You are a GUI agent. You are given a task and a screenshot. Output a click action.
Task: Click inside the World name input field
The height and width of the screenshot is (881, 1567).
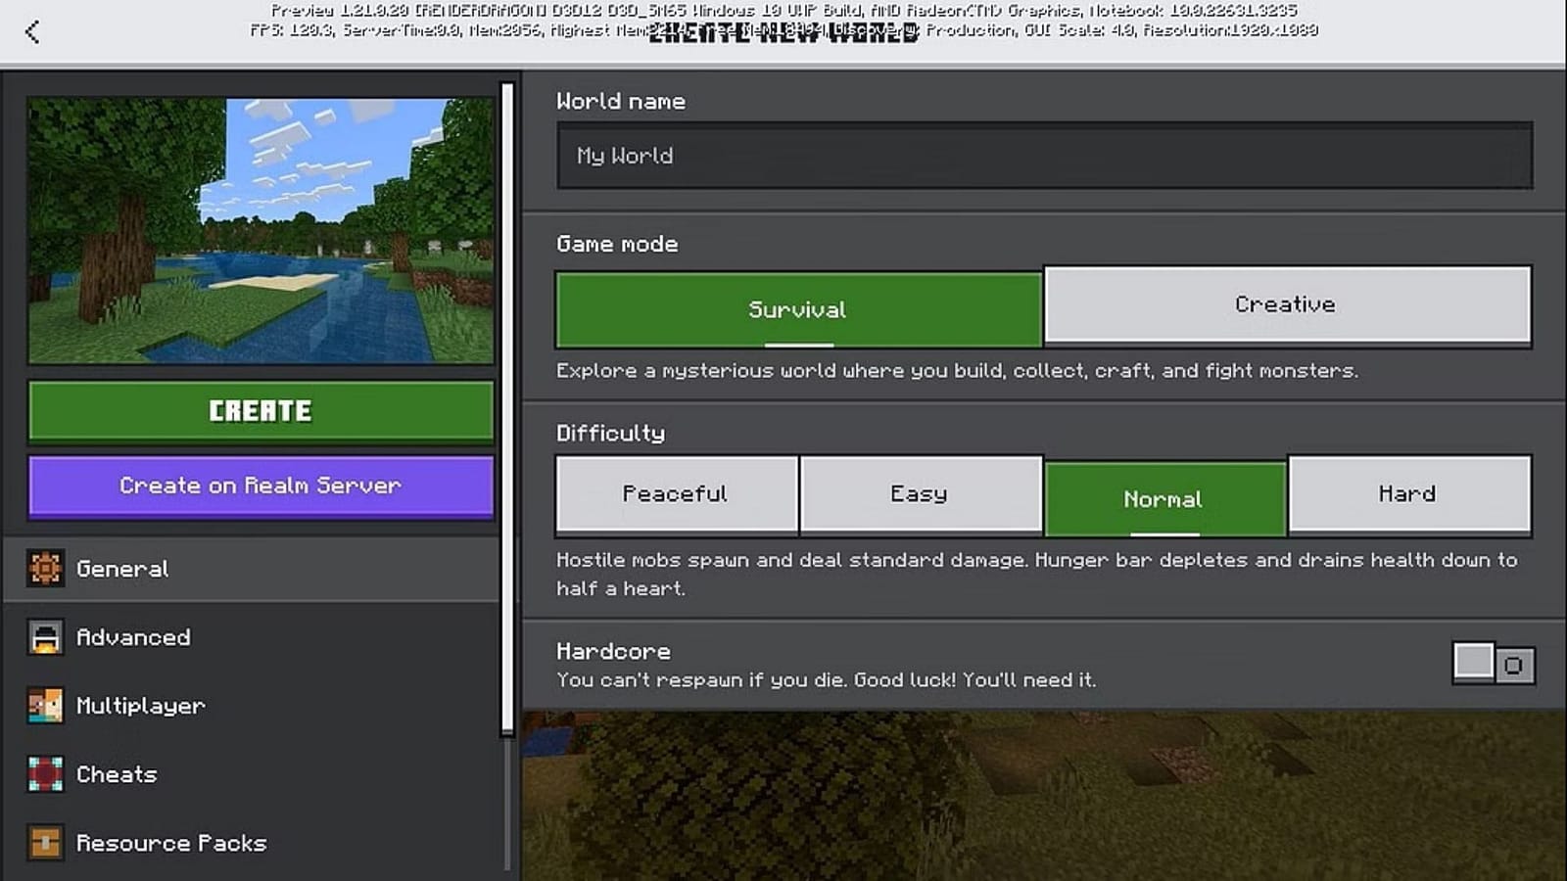[x=1041, y=156]
